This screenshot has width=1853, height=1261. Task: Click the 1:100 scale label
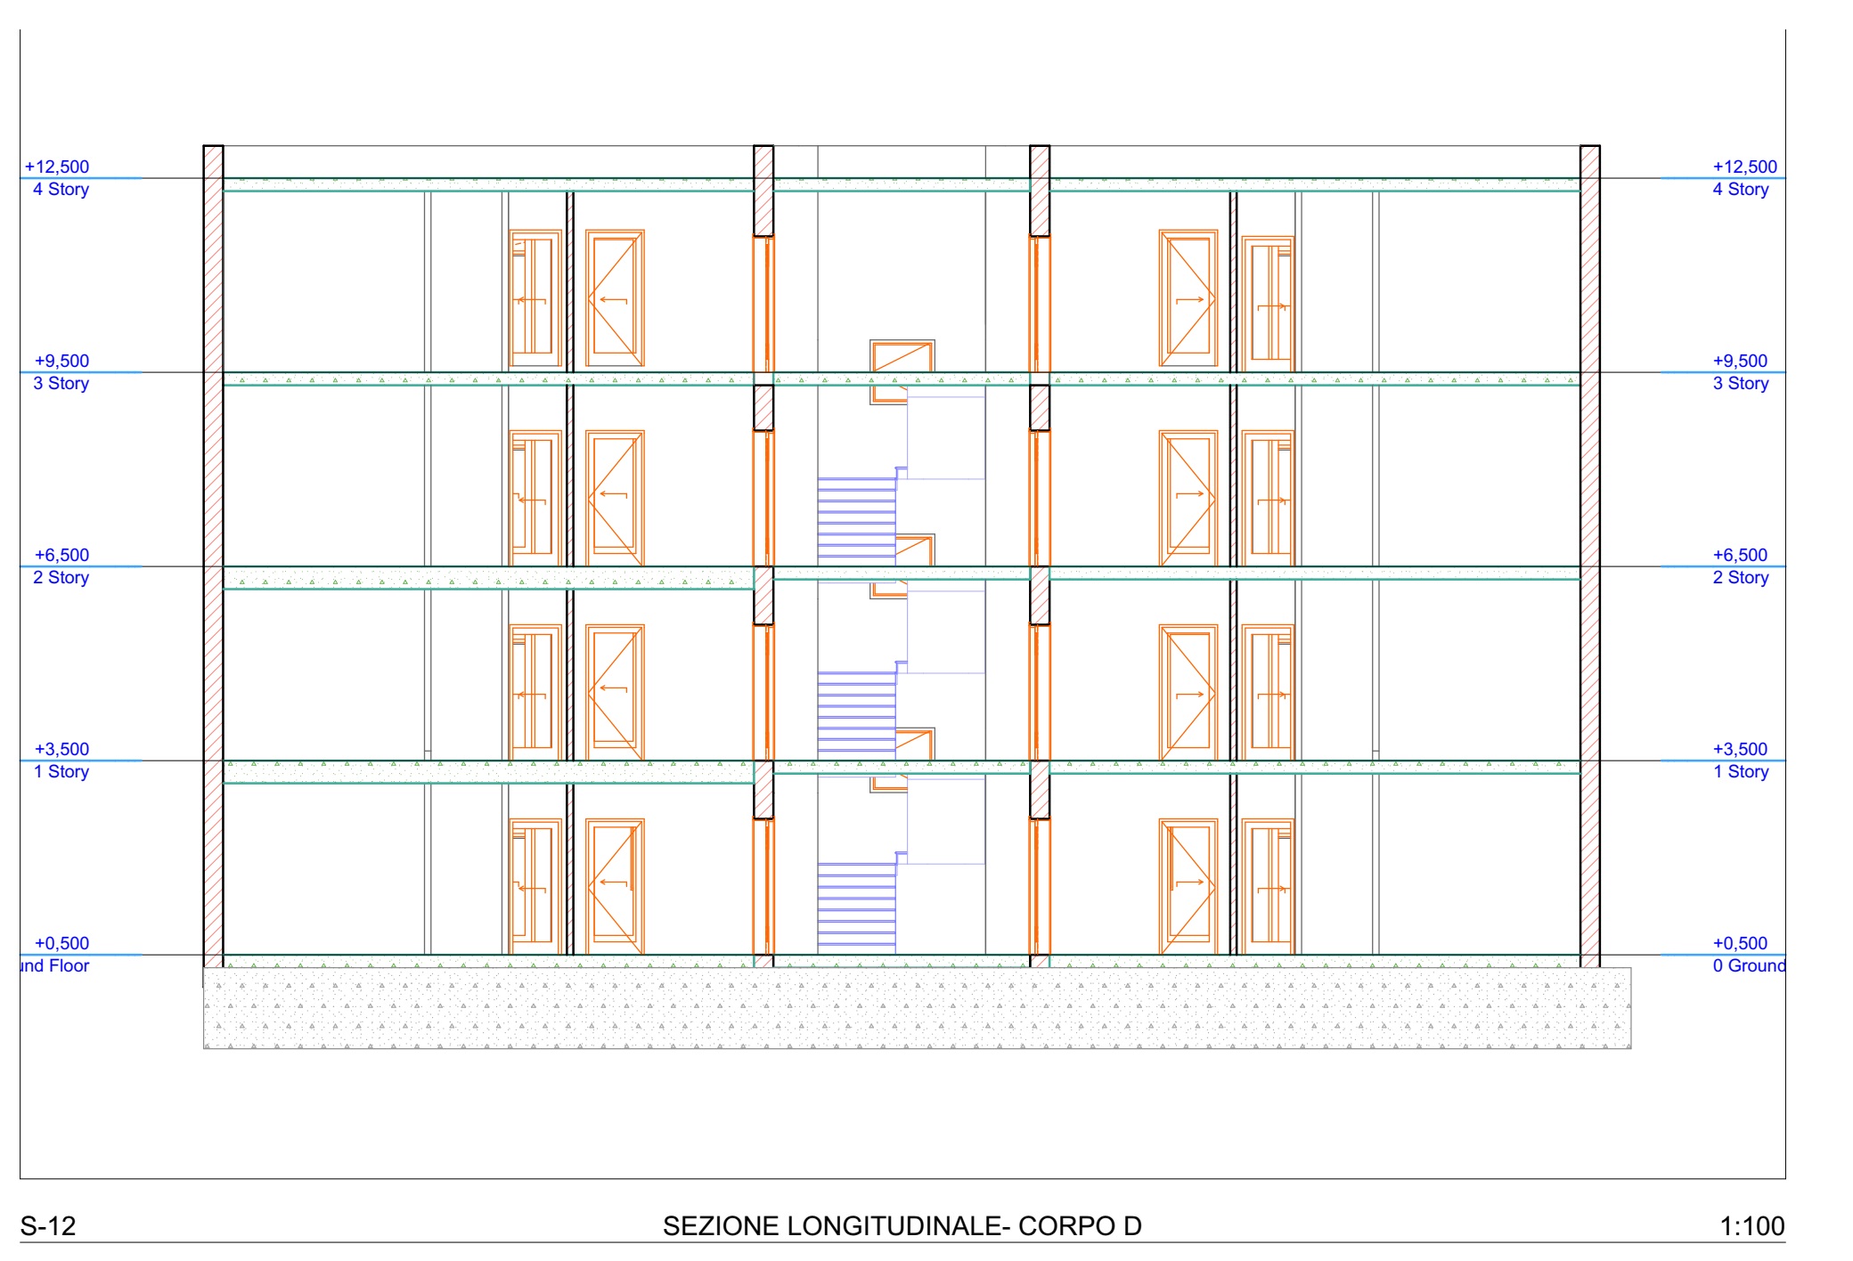coord(1751,1226)
